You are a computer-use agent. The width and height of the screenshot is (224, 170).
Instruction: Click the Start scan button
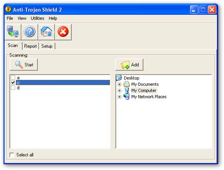[24, 65]
